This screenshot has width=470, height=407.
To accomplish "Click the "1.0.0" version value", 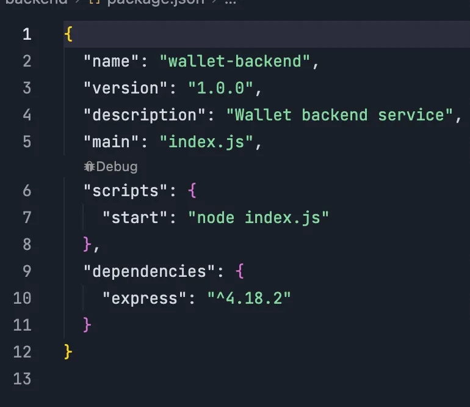I will click(220, 88).
